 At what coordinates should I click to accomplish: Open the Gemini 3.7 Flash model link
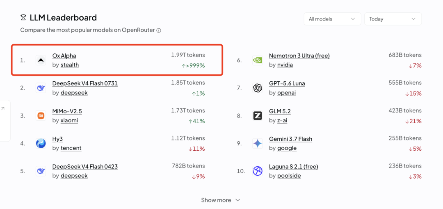click(290, 139)
